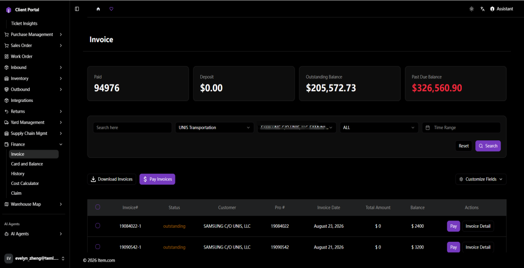524x268 pixels.
Task: Click the calendar icon in Time Range
Action: pyautogui.click(x=427, y=128)
